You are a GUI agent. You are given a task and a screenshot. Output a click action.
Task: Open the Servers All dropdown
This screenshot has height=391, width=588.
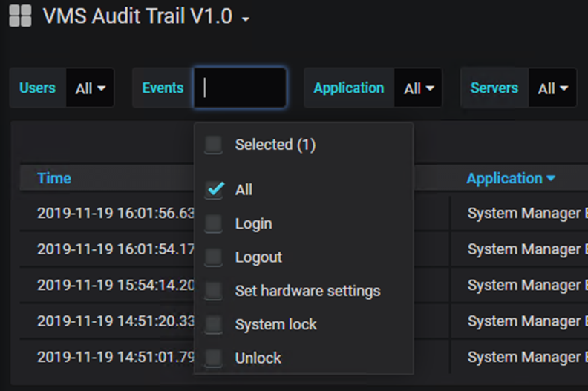click(553, 88)
